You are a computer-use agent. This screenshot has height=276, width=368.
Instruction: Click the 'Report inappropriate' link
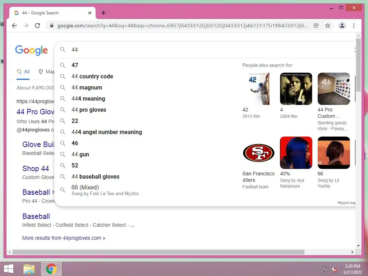pos(346,203)
